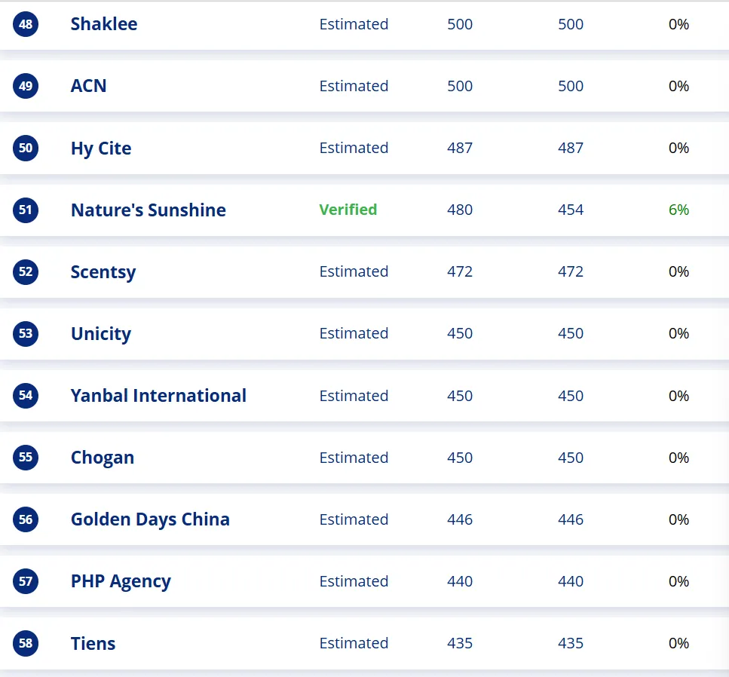
Task: Open the PHP Agency company page
Action: (x=121, y=582)
